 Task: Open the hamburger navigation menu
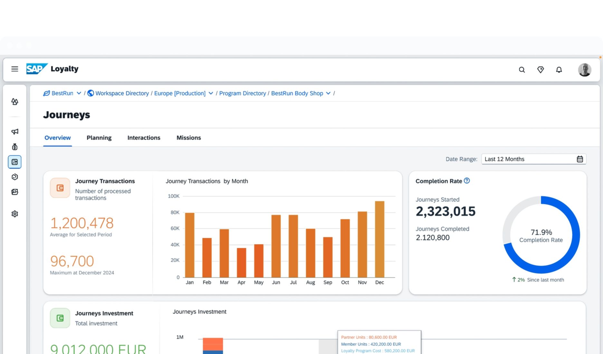(x=14, y=69)
